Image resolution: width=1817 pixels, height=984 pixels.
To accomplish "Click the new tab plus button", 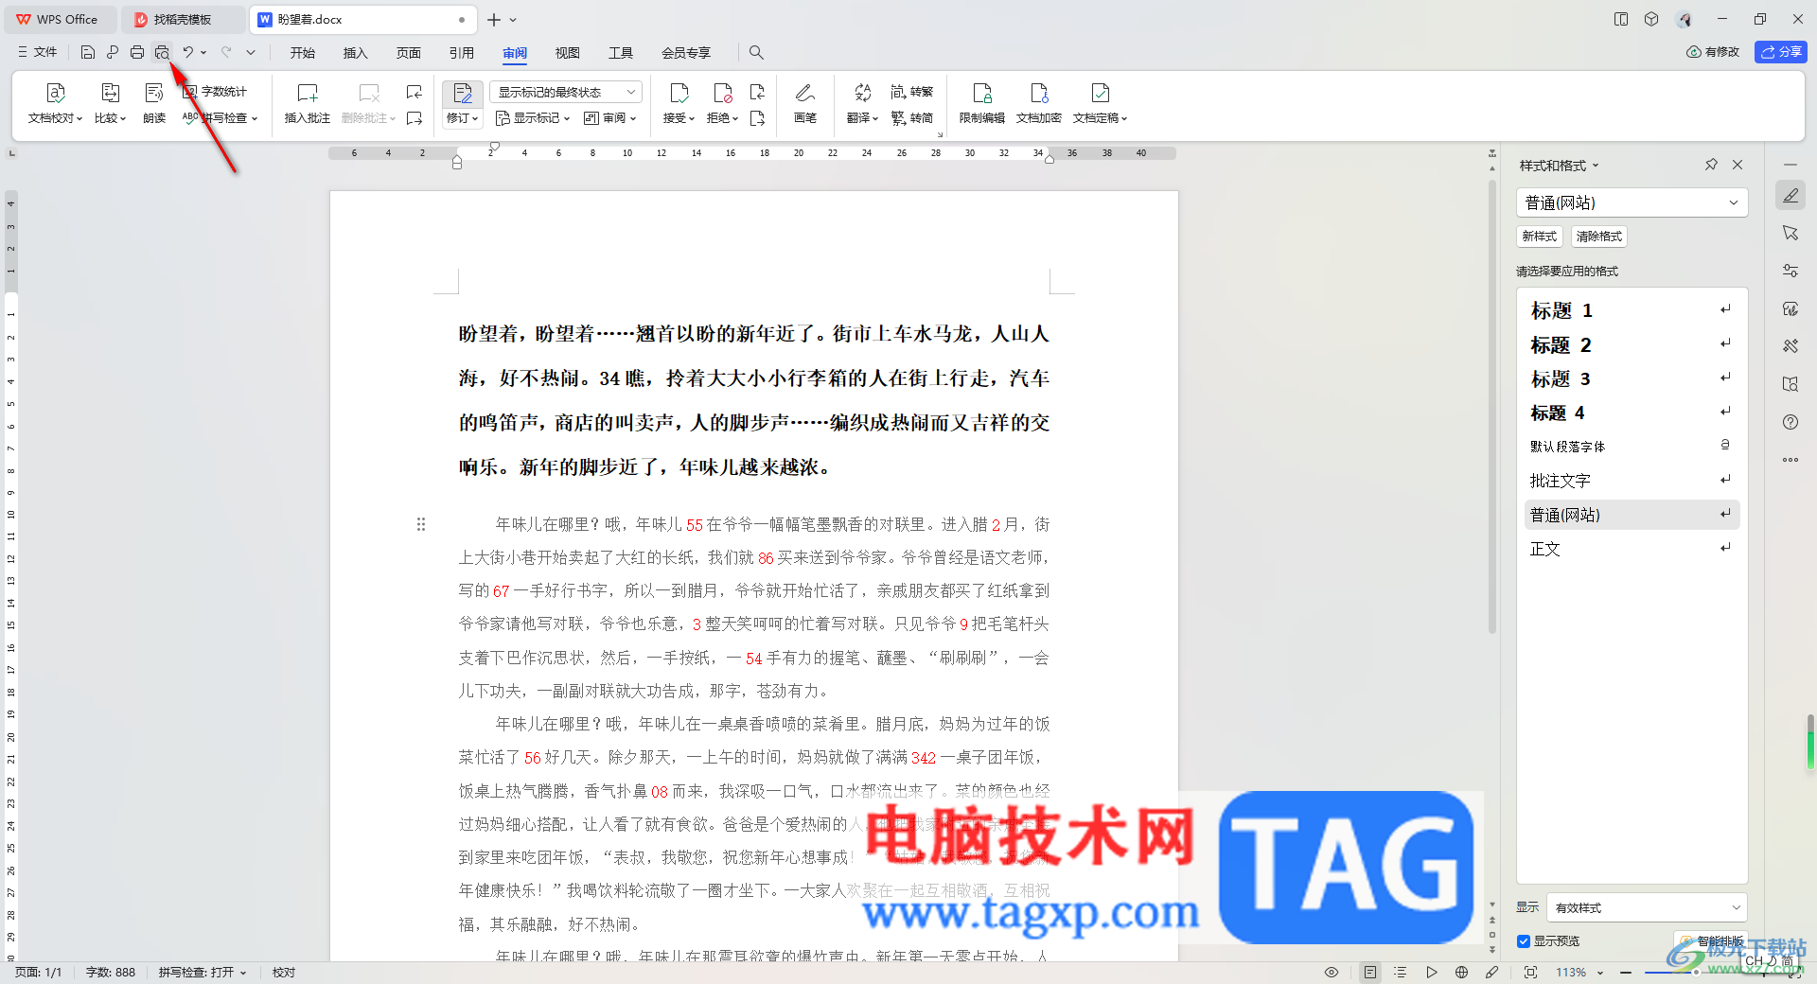I will click(x=494, y=19).
